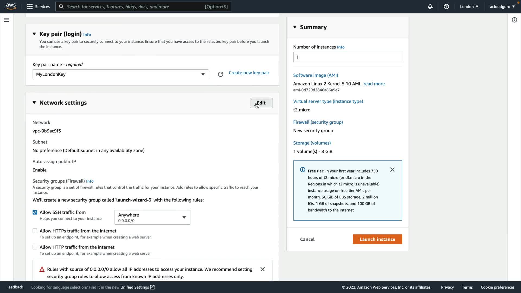The height and width of the screenshot is (293, 521).
Task: Open the left hamburger navigation menu
Action: tap(7, 20)
